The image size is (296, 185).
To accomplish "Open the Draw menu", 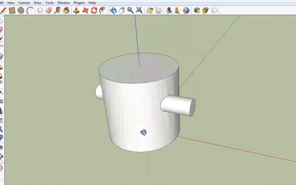I will coord(37,2).
